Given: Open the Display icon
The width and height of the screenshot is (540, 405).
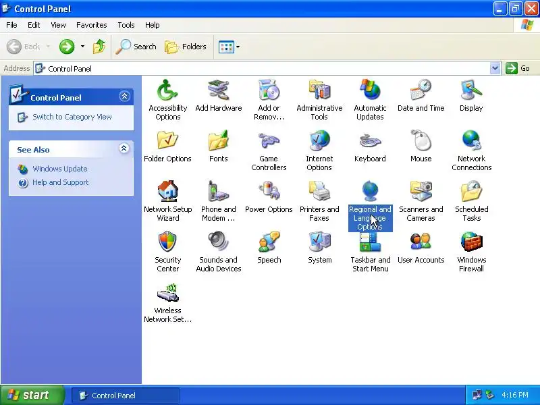Looking at the screenshot, I should pos(471,90).
